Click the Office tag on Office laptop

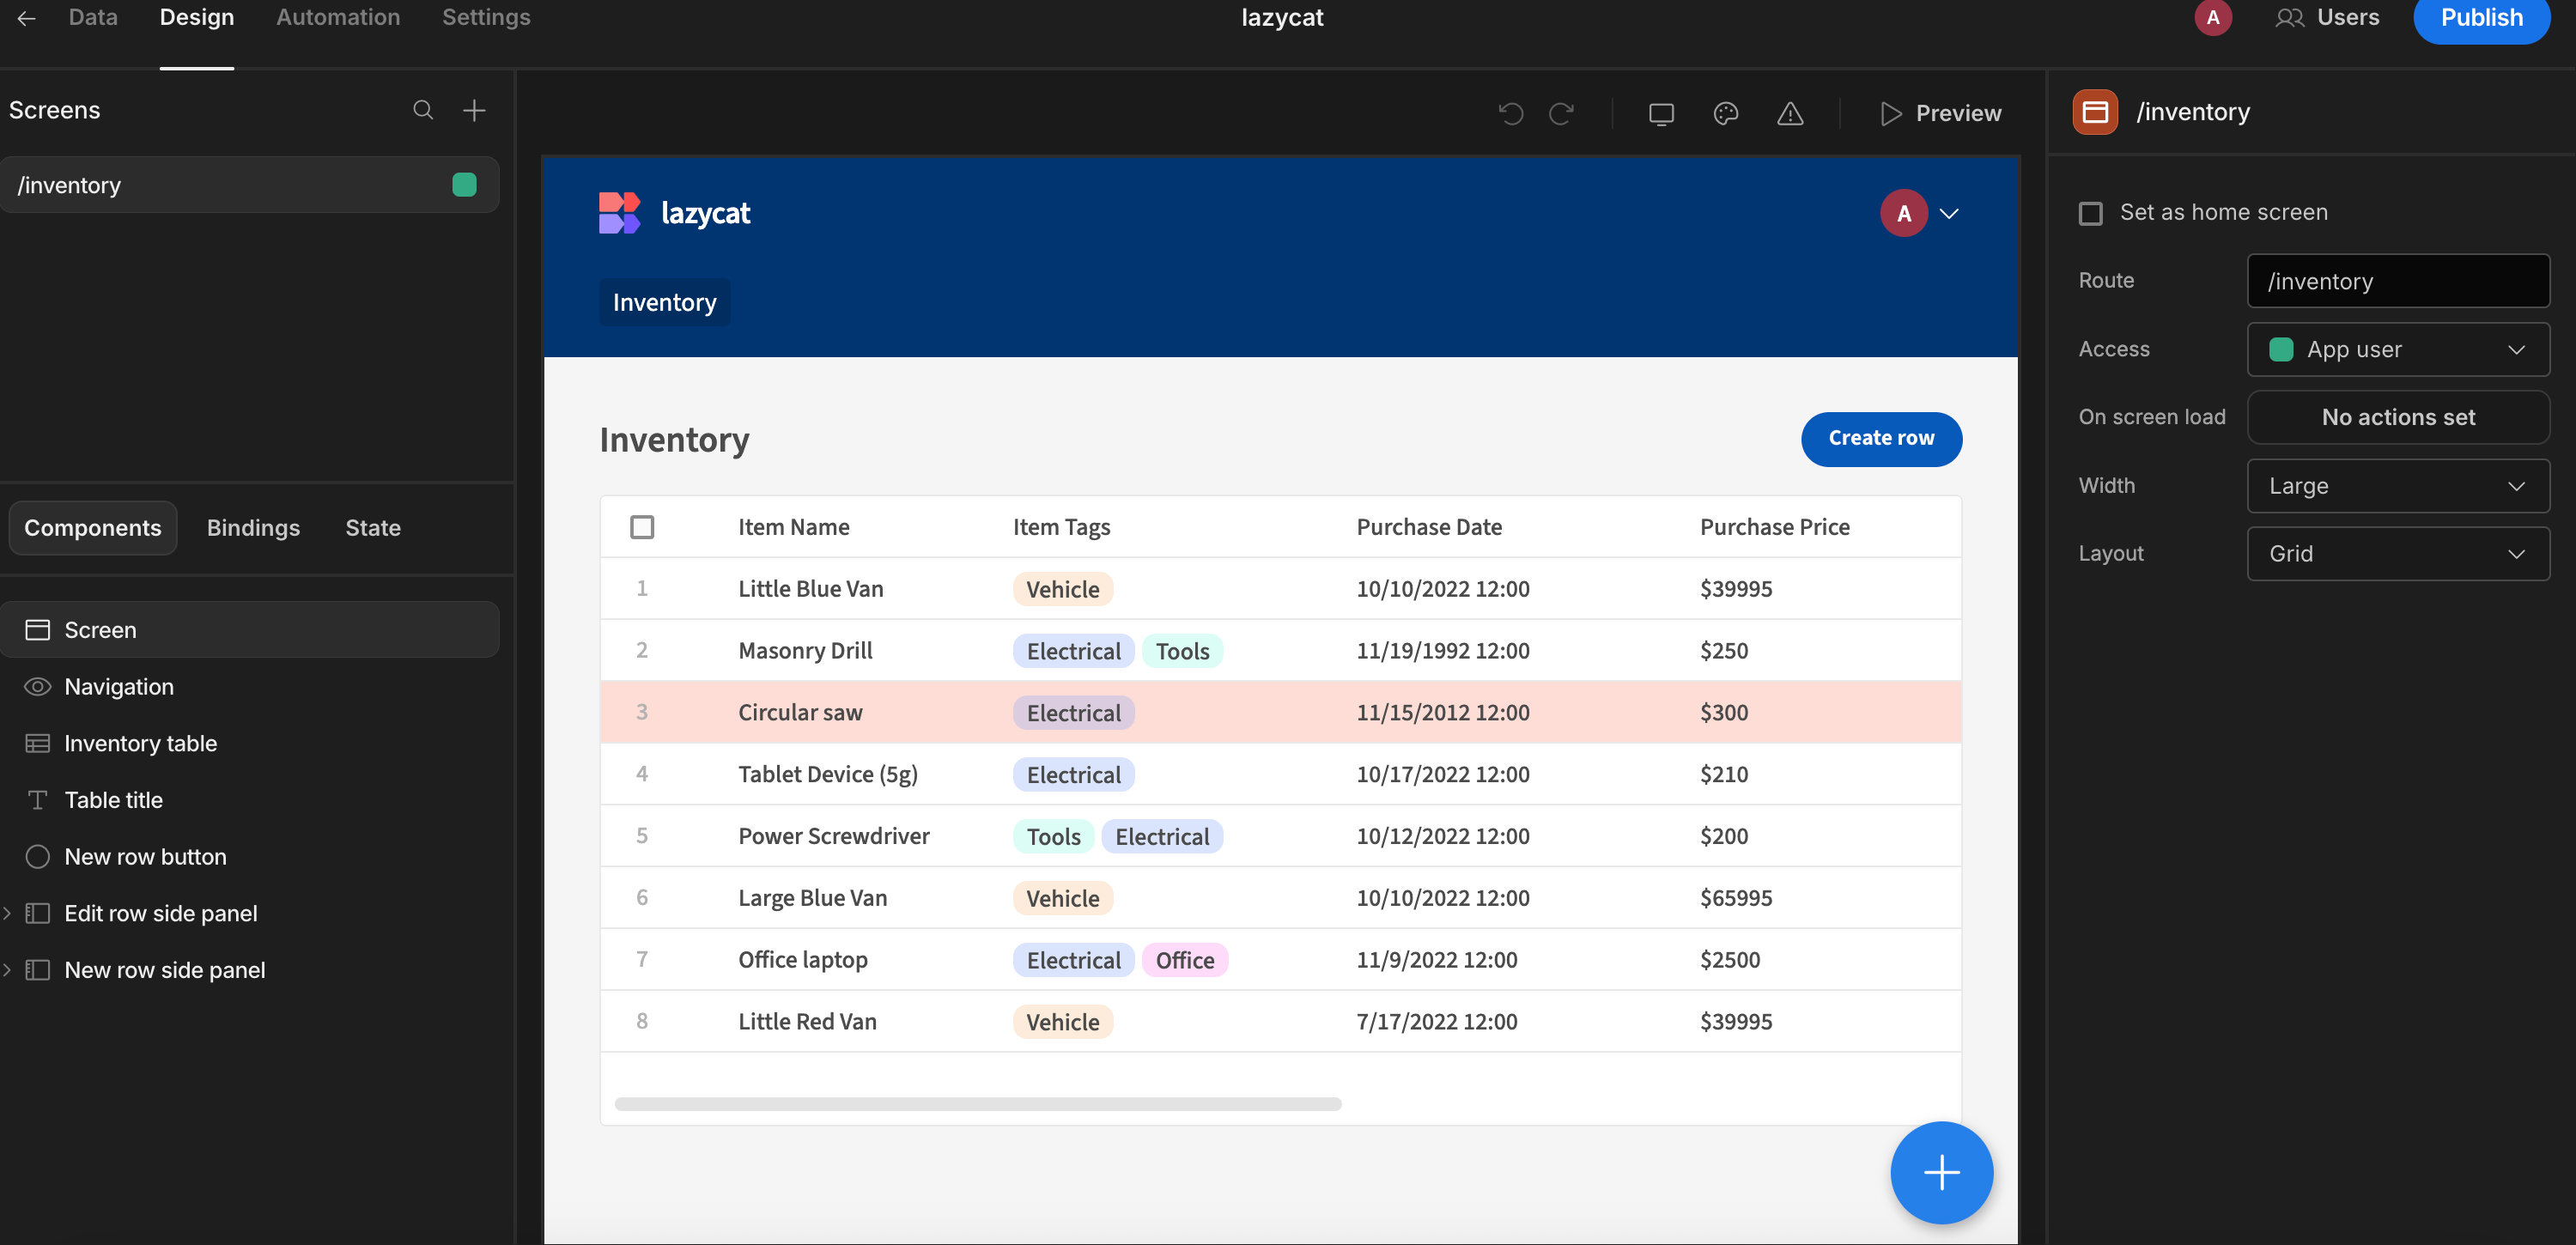[x=1185, y=960]
